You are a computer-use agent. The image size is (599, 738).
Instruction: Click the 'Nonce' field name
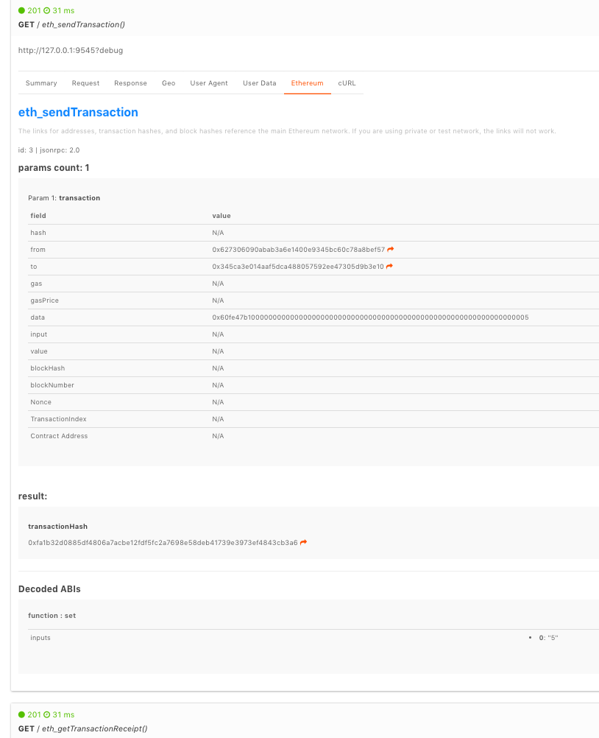point(41,402)
